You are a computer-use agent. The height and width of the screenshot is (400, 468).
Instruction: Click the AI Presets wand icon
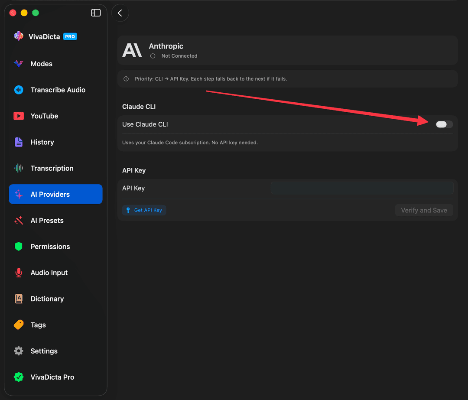(x=19, y=220)
